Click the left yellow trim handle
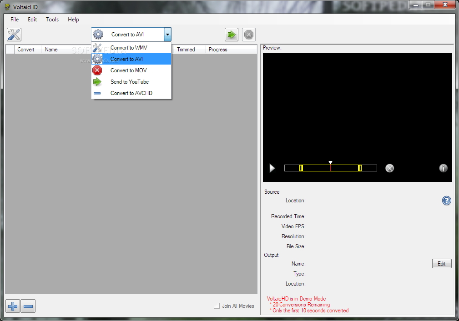459x321 pixels. [301, 168]
